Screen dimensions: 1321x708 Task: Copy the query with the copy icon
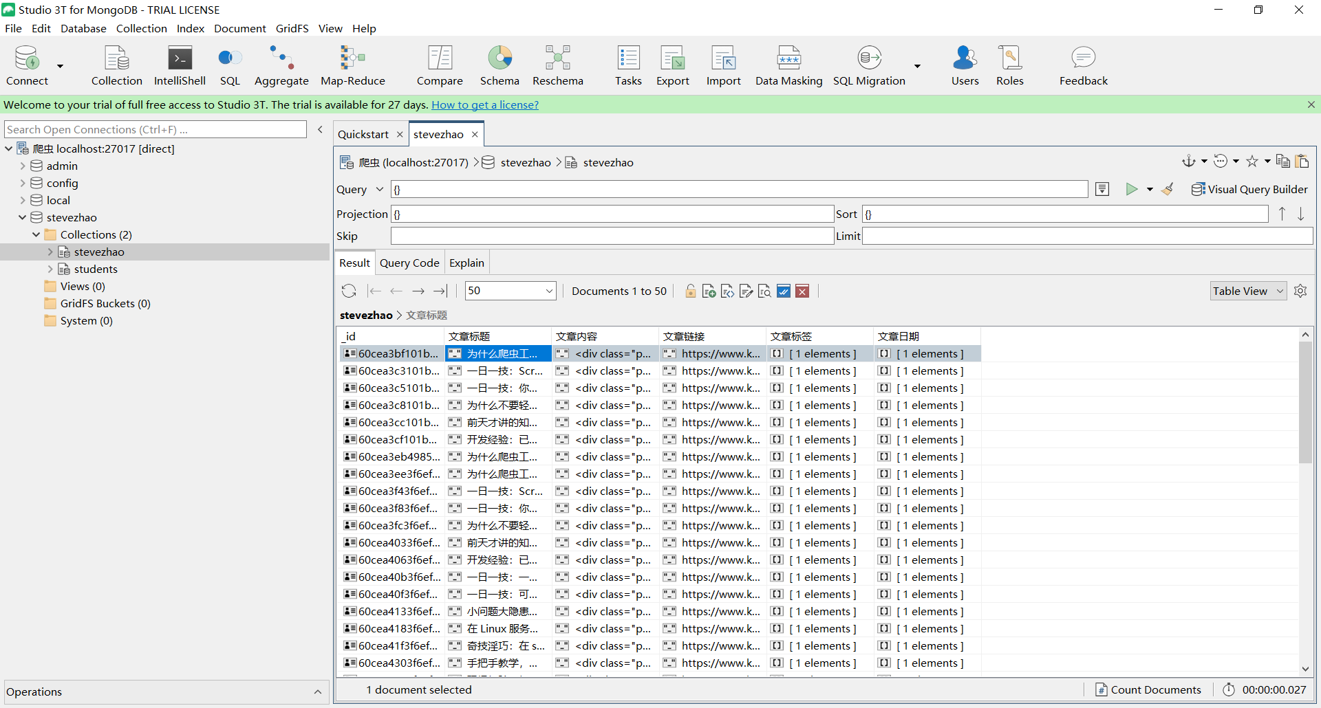click(1282, 161)
